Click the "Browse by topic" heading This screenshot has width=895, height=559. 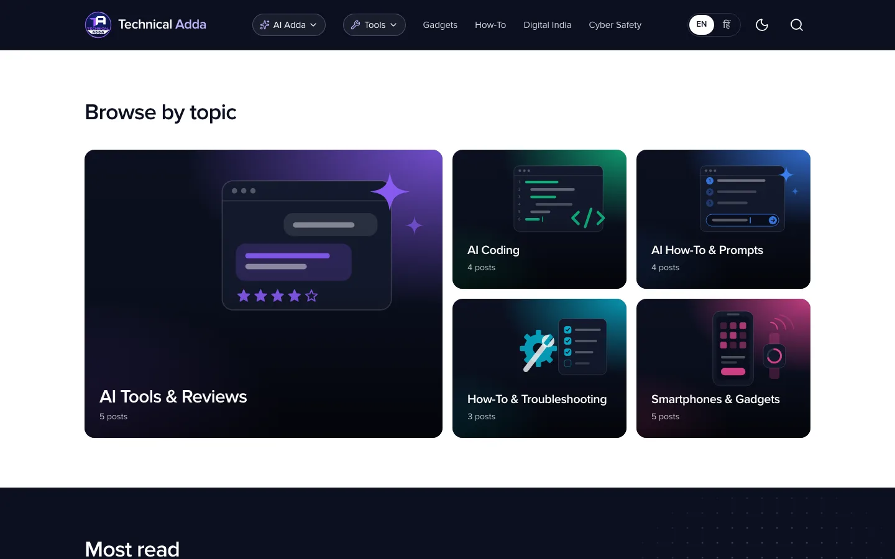160,112
